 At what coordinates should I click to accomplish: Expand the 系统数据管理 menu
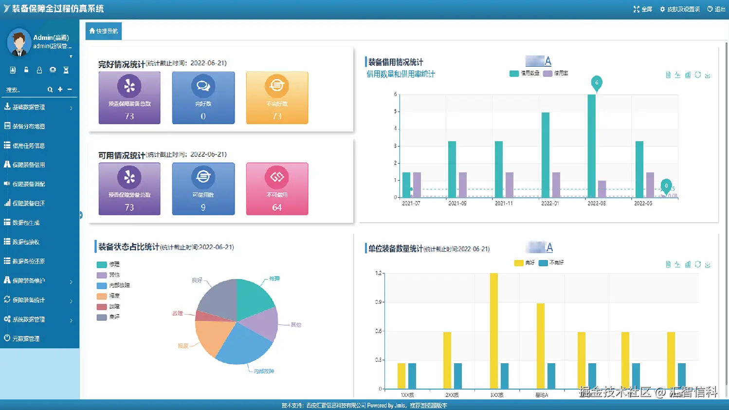39,319
